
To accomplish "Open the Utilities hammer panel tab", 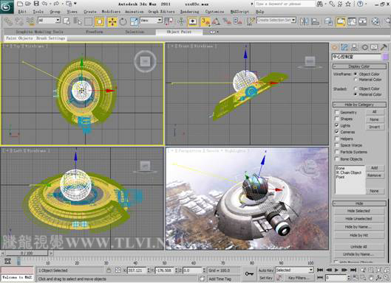I will (x=384, y=47).
